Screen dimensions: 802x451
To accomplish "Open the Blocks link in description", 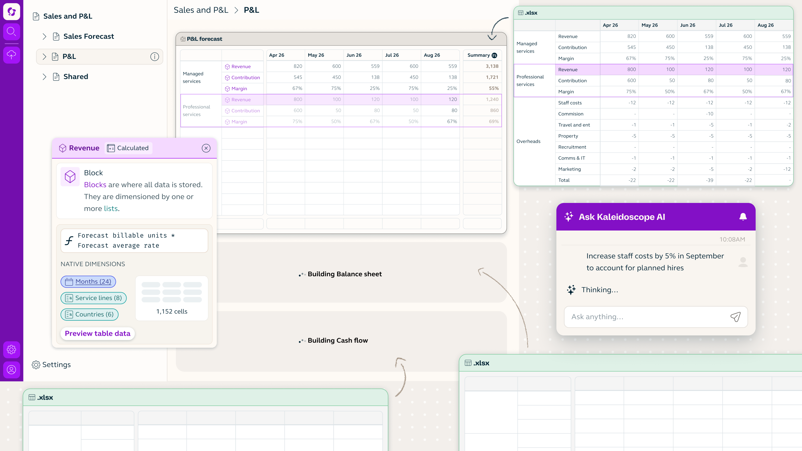I will point(95,185).
